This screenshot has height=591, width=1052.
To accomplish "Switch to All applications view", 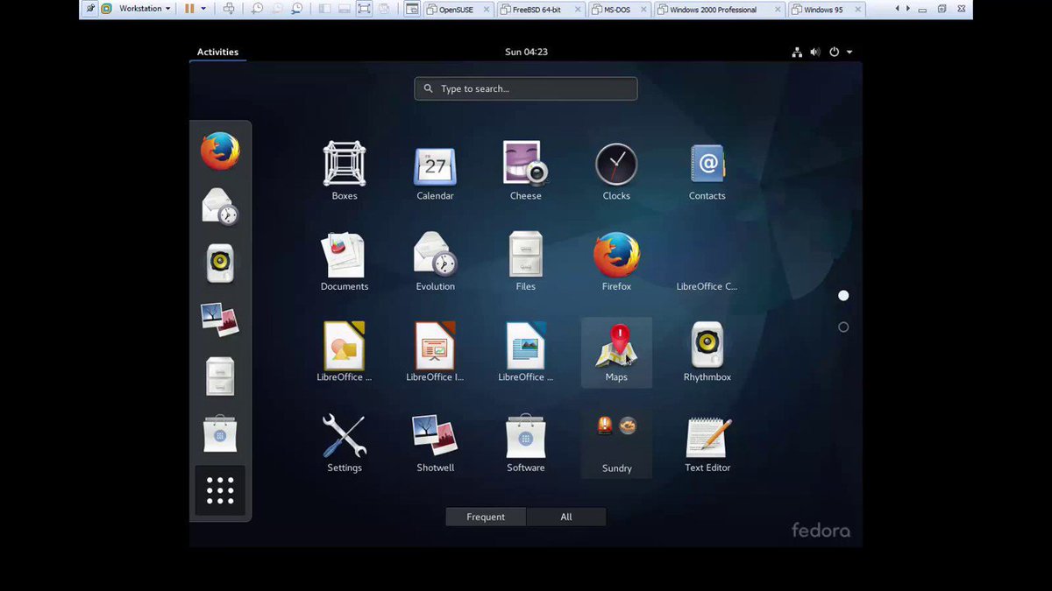I will click(x=566, y=517).
